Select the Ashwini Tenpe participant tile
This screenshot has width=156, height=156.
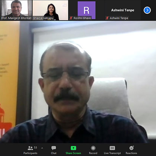click(123, 10)
